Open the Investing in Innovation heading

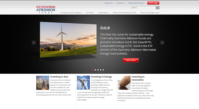click(138, 78)
